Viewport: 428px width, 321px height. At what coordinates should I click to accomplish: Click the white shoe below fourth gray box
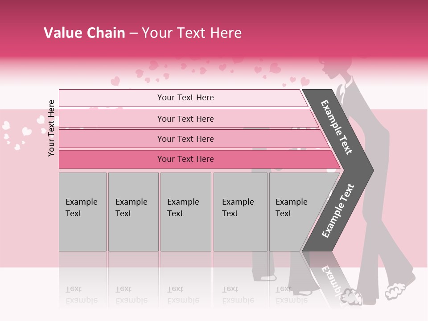click(x=268, y=278)
